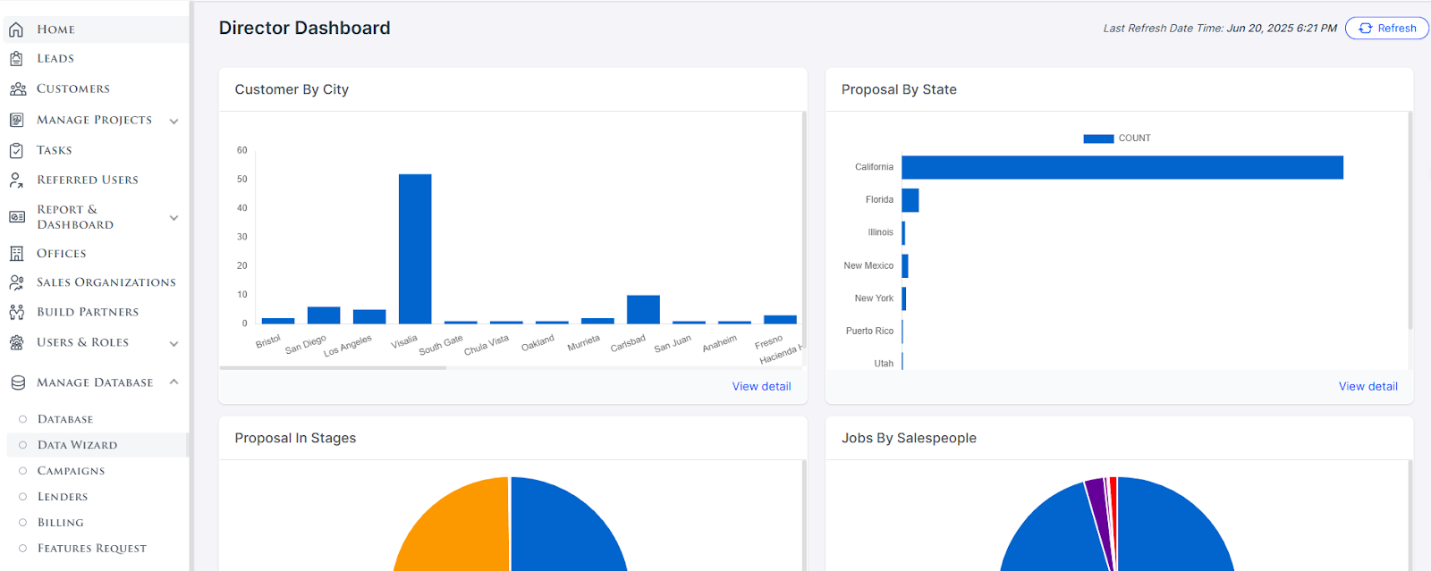Click the San Diego bar
Viewport: 1431px width, 571px height.
coord(324,315)
